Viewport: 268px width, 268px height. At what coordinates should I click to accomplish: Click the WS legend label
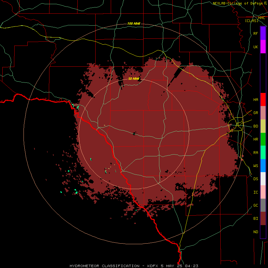[256, 166]
